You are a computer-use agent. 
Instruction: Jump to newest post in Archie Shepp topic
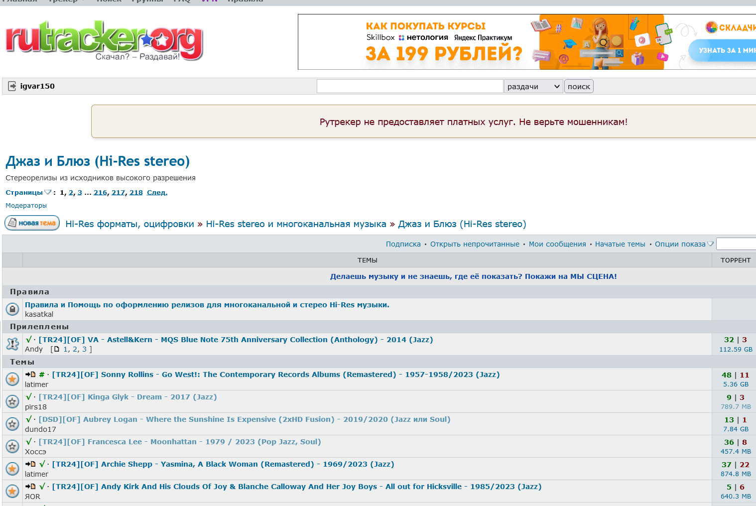coord(30,464)
